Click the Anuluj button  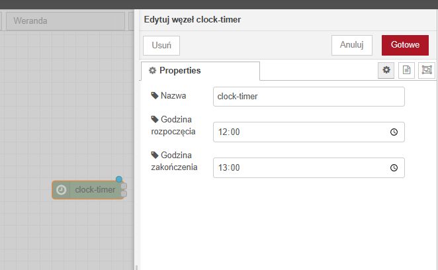352,45
